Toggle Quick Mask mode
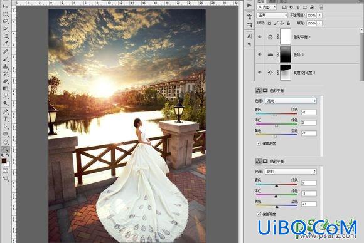 coord(5,171)
